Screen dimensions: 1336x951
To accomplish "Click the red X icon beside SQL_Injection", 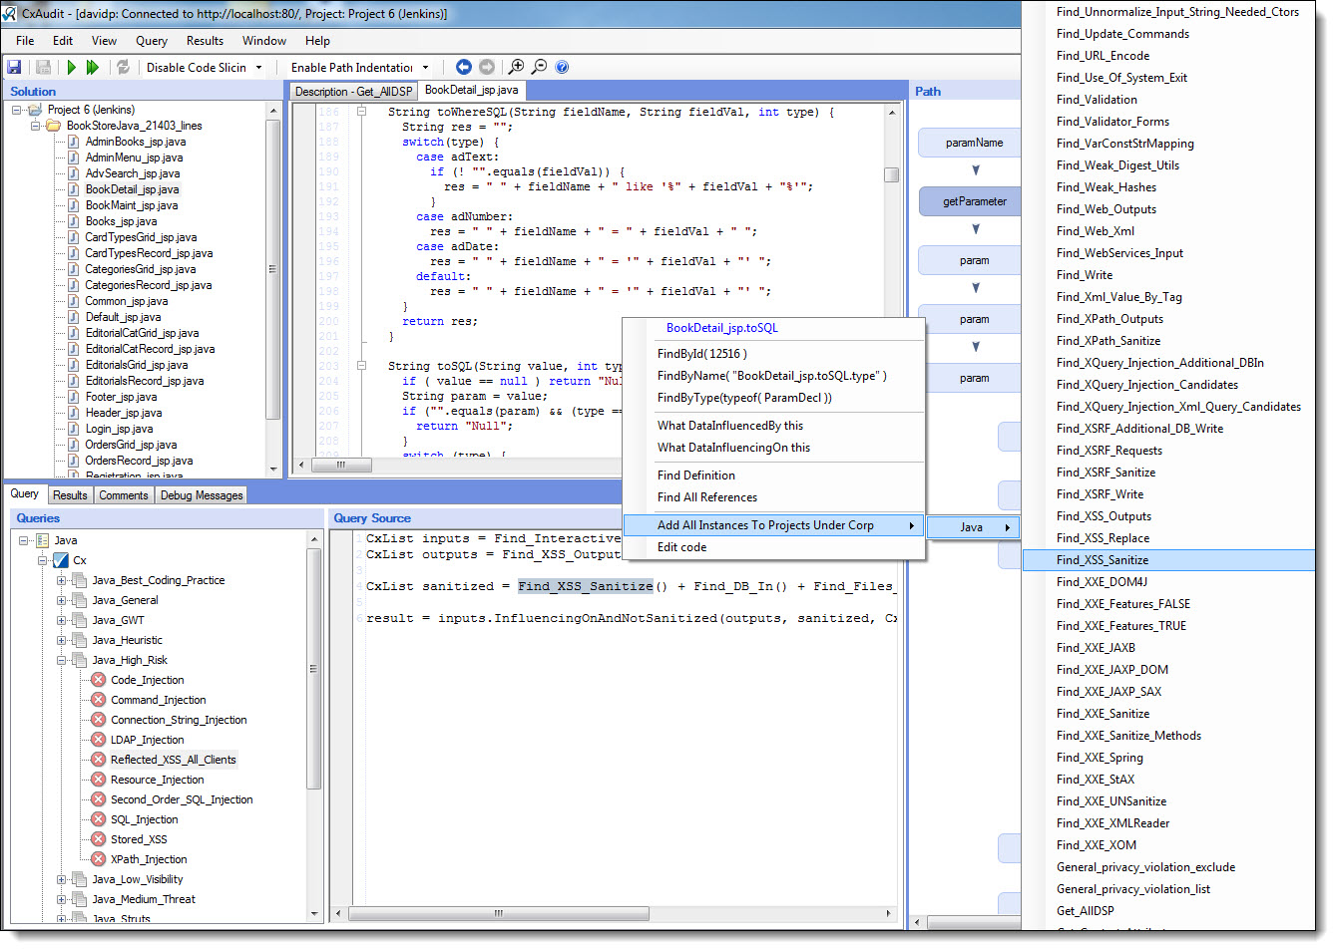I will coord(98,819).
